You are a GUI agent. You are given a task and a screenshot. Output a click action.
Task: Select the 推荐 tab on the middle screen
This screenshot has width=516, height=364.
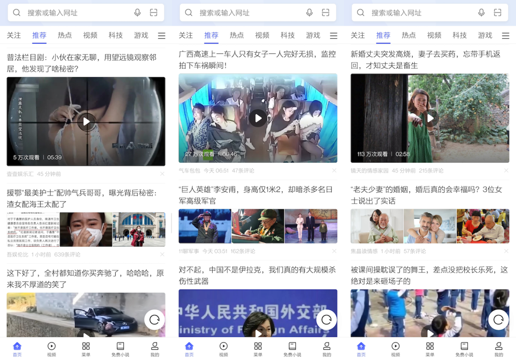211,35
